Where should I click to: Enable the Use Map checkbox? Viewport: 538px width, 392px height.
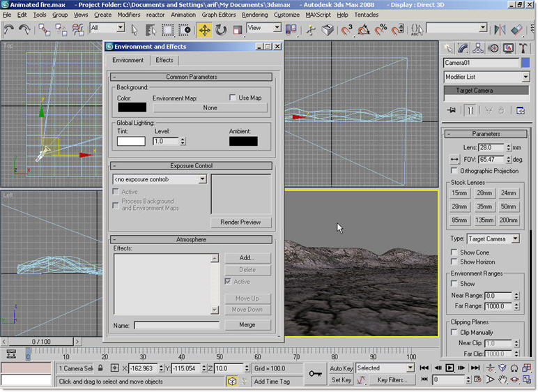click(233, 98)
